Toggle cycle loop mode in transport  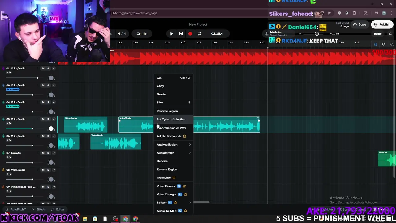[200, 33]
